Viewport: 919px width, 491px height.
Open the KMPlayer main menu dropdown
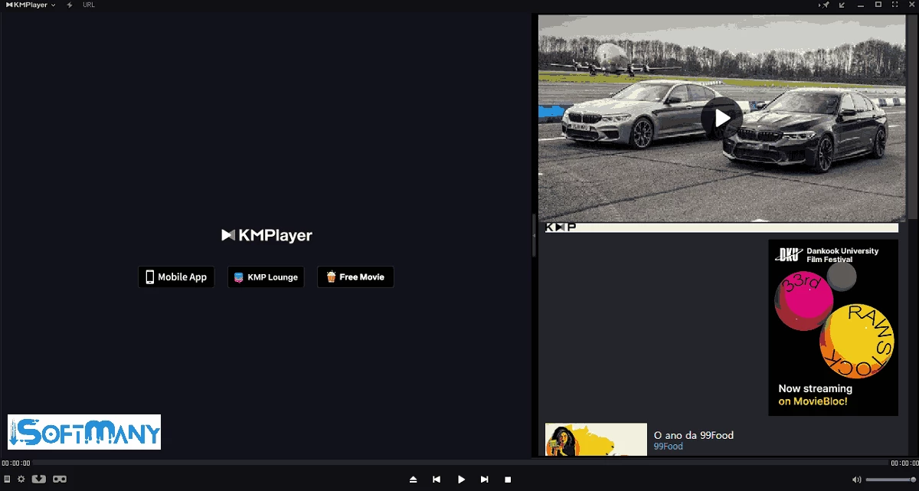point(31,5)
